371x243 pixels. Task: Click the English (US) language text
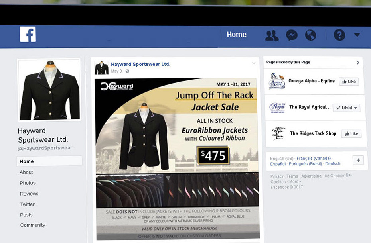tap(282, 159)
